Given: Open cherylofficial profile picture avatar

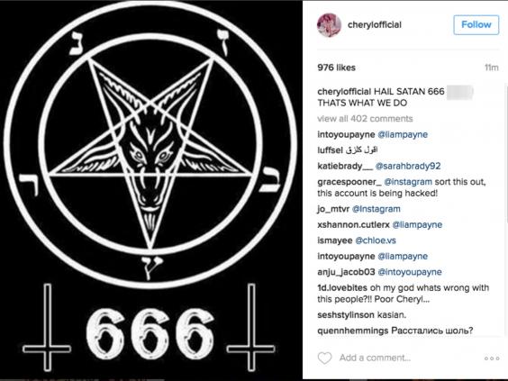Looking at the screenshot, I should (x=329, y=25).
